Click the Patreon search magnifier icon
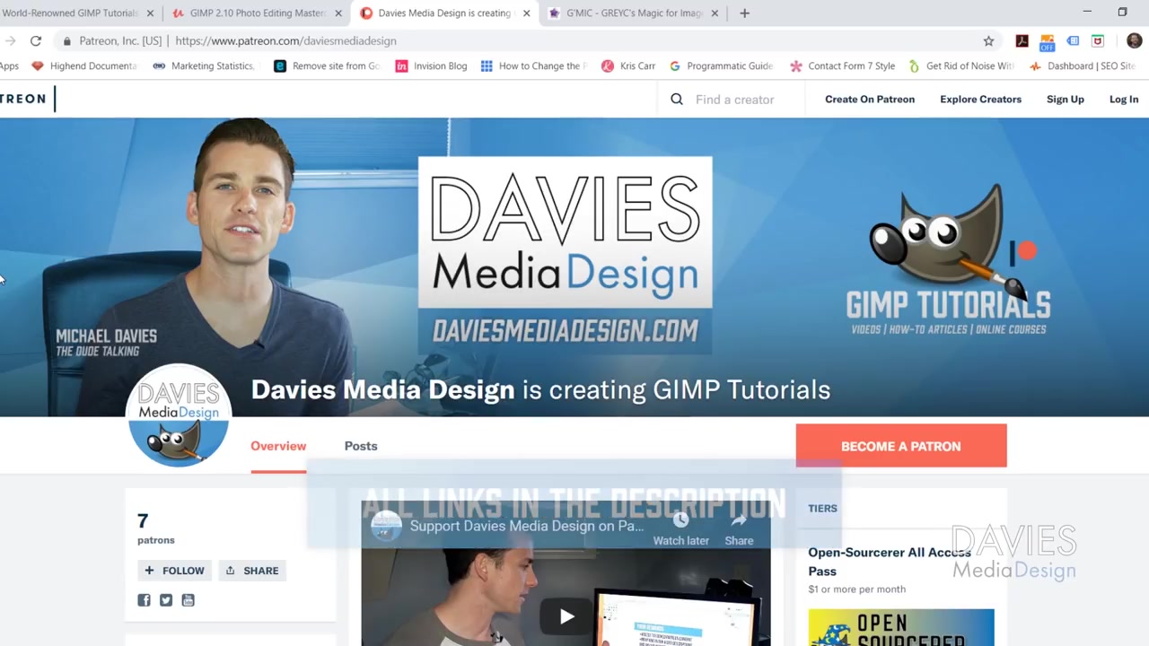This screenshot has height=646, width=1149. [677, 99]
